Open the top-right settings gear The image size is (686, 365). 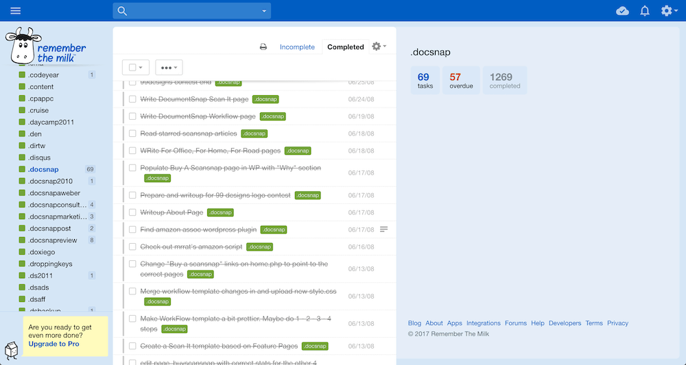(666, 11)
